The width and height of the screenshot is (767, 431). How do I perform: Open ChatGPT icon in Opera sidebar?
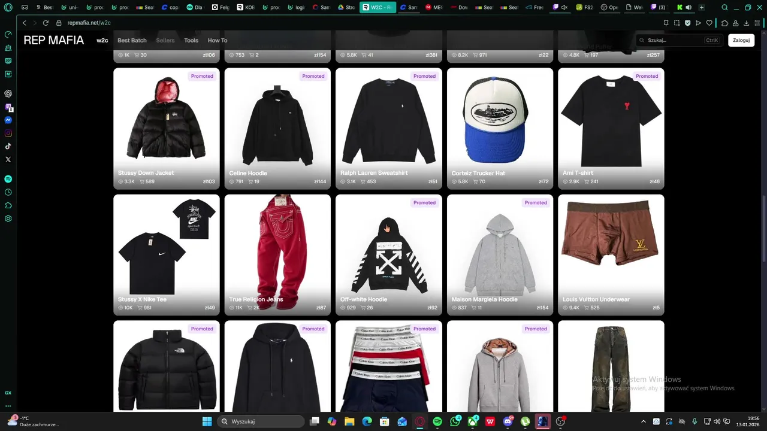pyautogui.click(x=8, y=93)
